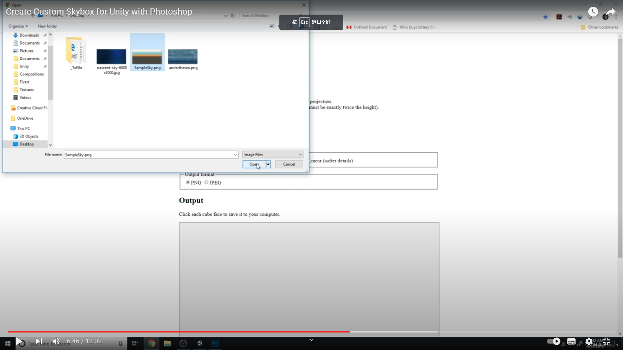Click sidebar scrollbar up arrow

(50, 35)
